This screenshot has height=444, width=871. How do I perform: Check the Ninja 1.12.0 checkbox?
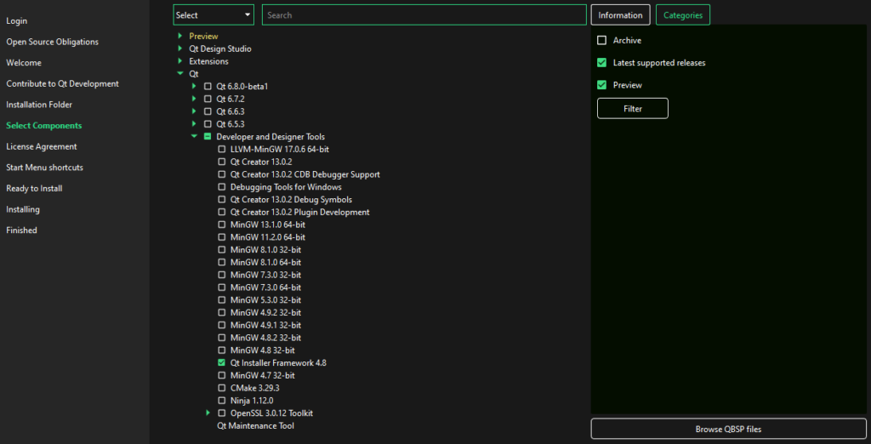pyautogui.click(x=222, y=400)
